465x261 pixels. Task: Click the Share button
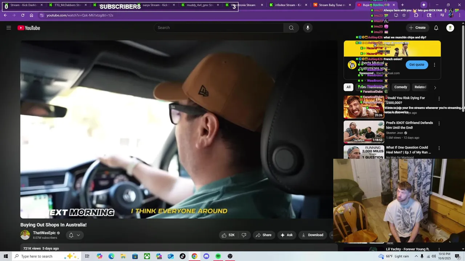click(263, 235)
